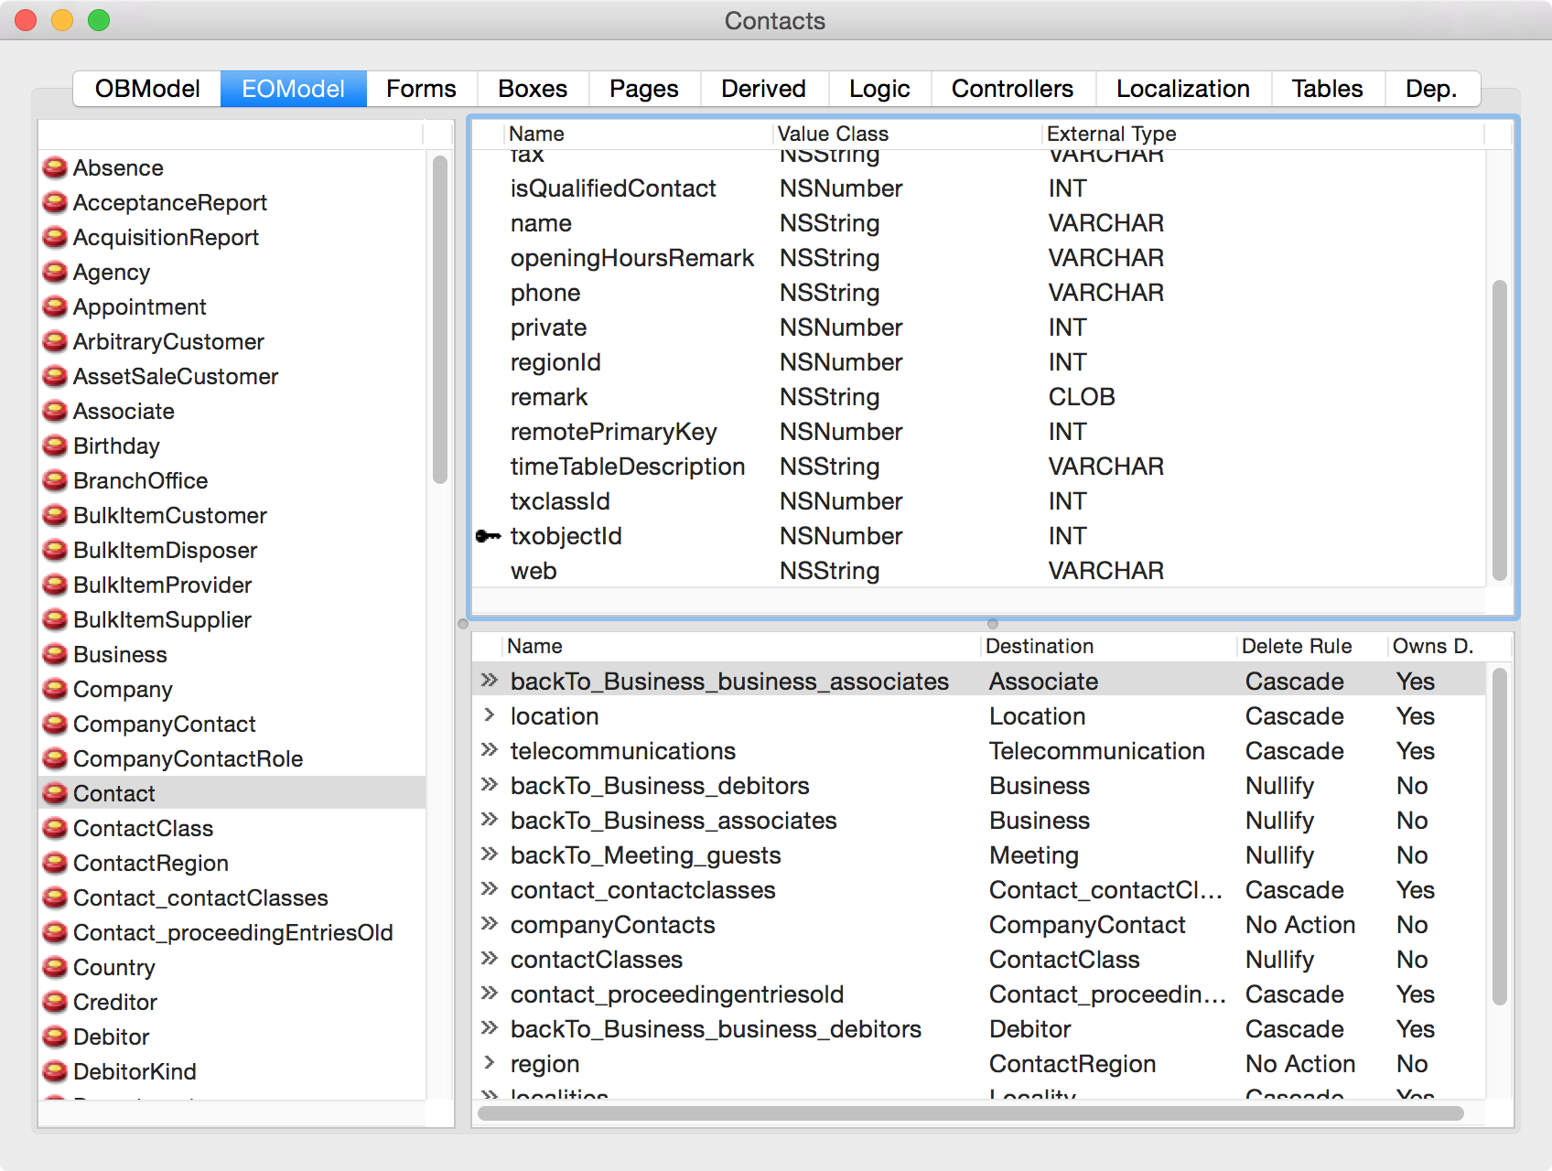Image resolution: width=1552 pixels, height=1171 pixels.
Task: Switch to the OBModel tab
Action: point(147,89)
